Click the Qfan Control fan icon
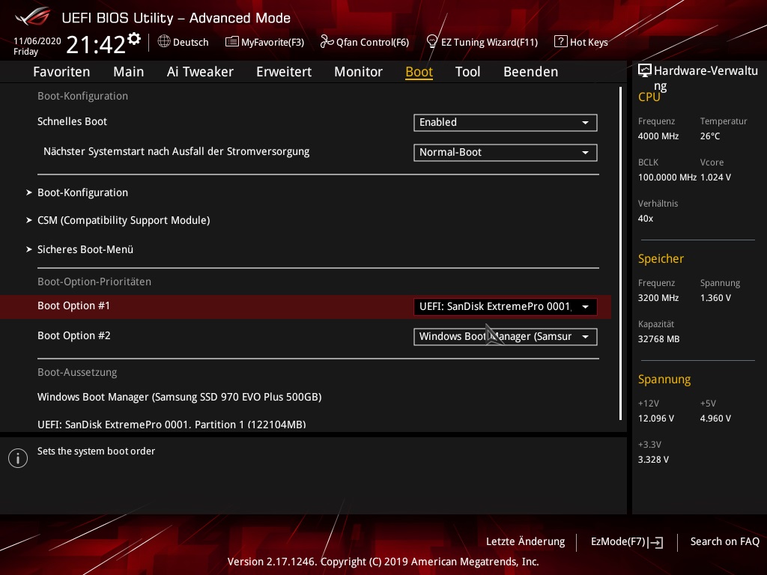 (327, 42)
